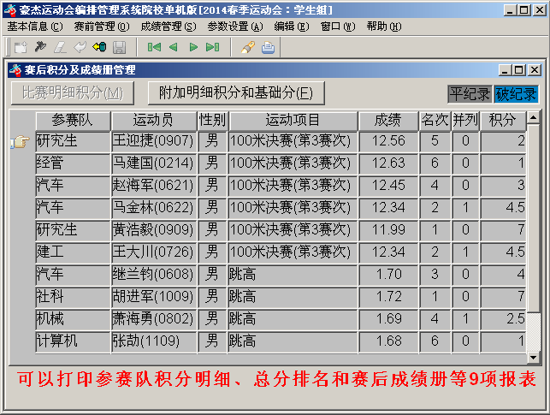Open the 基本信息(C) menu

pyautogui.click(x=35, y=27)
